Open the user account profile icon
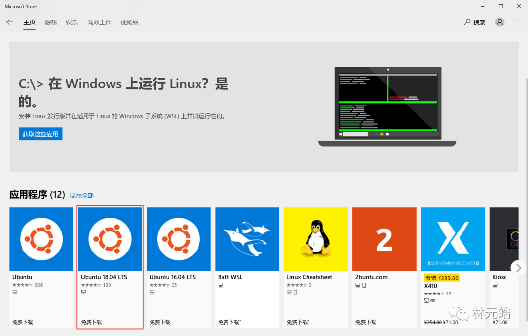This screenshot has height=336, width=528. (499, 22)
